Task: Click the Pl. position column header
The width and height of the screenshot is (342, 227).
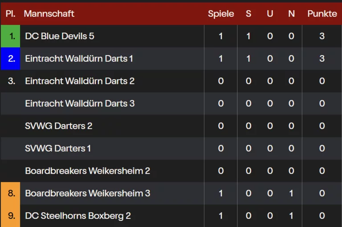Action: (x=11, y=14)
